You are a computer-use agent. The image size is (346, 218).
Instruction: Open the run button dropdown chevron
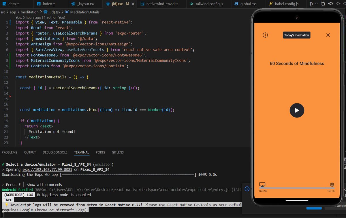click(x=316, y=3)
